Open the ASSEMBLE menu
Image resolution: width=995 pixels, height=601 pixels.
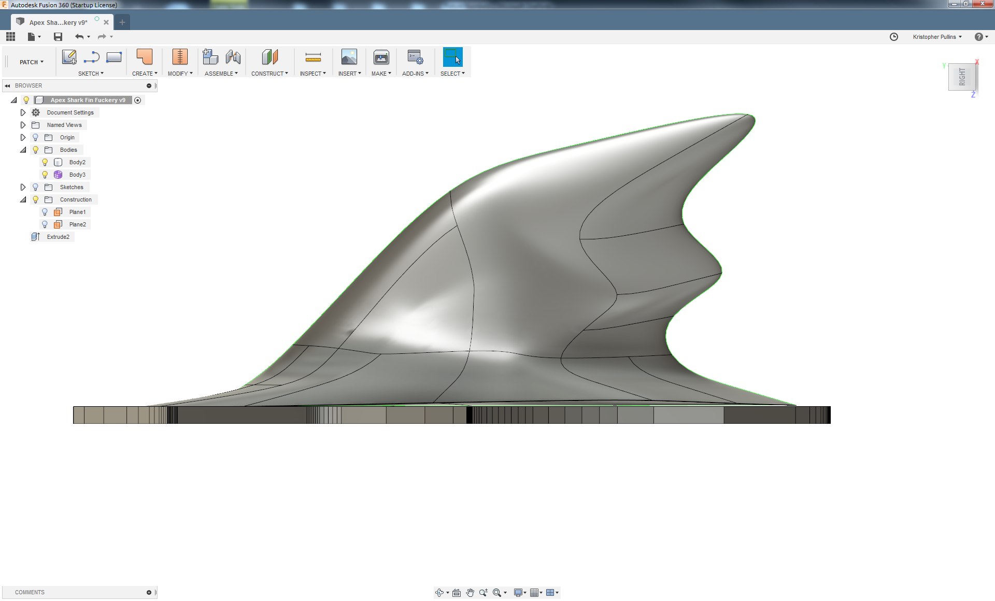click(x=221, y=74)
